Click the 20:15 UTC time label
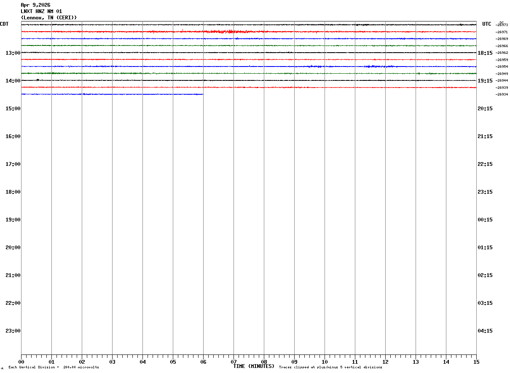The image size is (510, 373). coord(485,109)
